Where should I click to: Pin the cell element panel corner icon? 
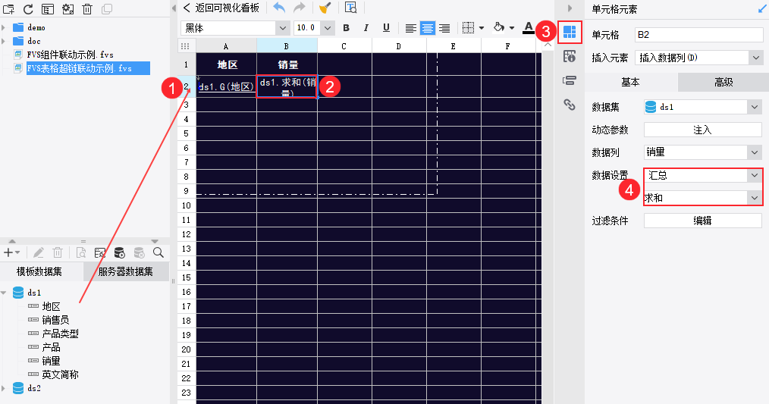point(761,9)
